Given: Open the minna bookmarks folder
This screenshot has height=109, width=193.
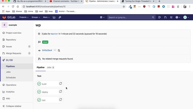Looking at the screenshot, I should tap(29, 12).
